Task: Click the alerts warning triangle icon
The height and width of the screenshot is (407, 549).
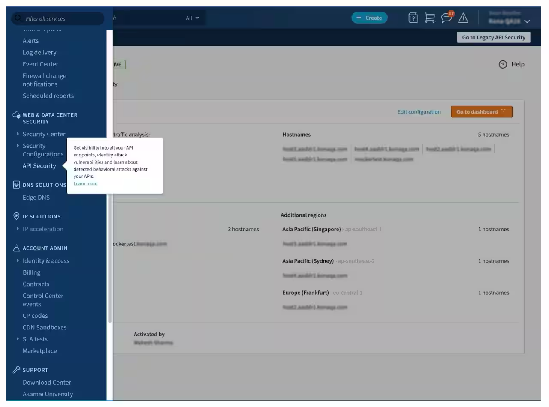Action: click(463, 18)
